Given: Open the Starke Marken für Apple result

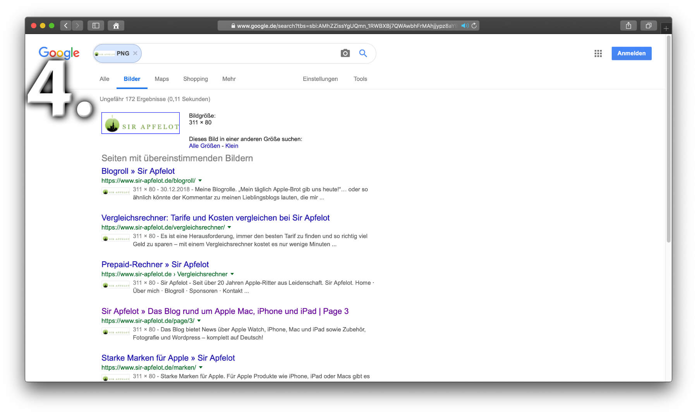Looking at the screenshot, I should [168, 358].
